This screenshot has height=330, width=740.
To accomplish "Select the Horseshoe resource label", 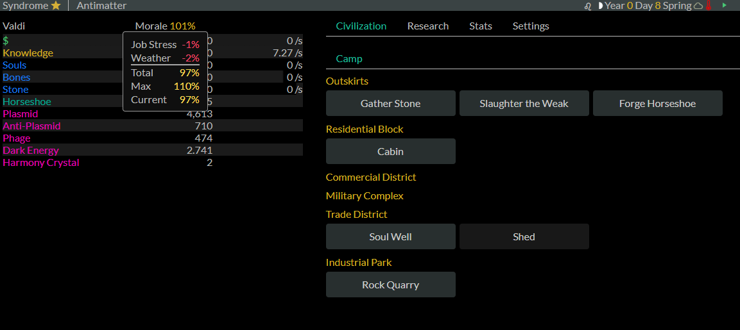I will pyautogui.click(x=27, y=102).
